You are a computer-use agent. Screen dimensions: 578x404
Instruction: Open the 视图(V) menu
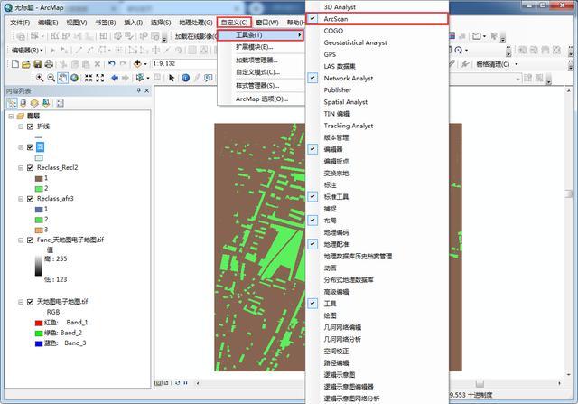pos(76,23)
